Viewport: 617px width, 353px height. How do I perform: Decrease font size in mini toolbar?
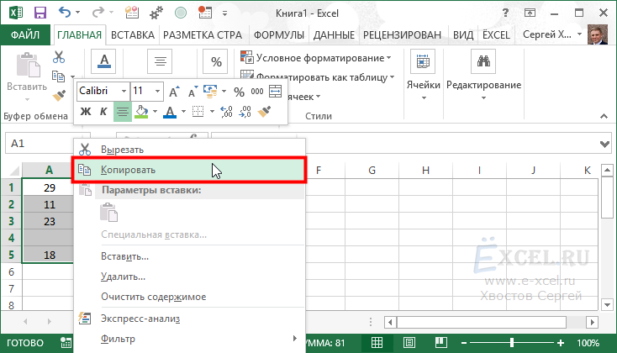pyautogui.click(x=192, y=92)
